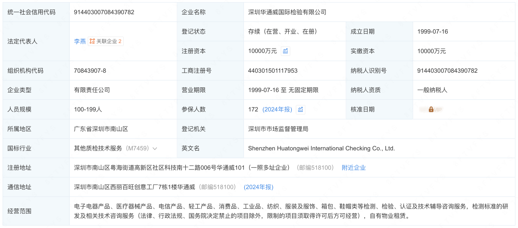Click the VIP lock icon in 核准日期
Viewport: 518px width, 228px height.
pyautogui.click(x=431, y=110)
